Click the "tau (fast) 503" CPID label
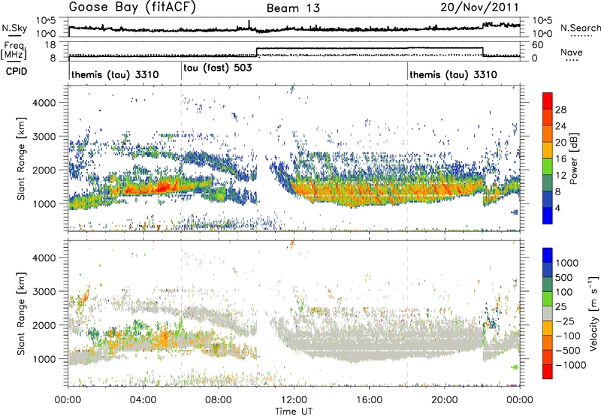The image size is (601, 416). pos(218,68)
